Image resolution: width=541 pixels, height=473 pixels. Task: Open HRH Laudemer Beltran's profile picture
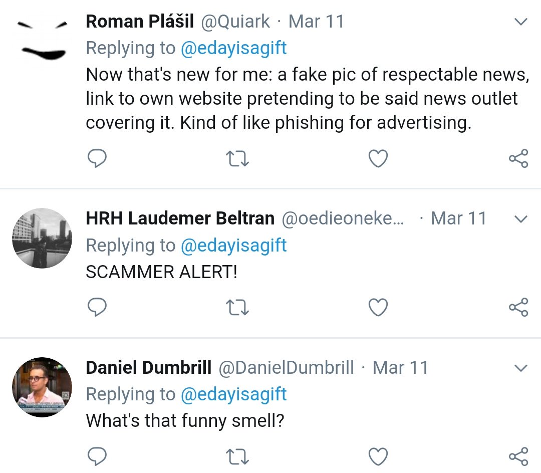click(x=42, y=238)
